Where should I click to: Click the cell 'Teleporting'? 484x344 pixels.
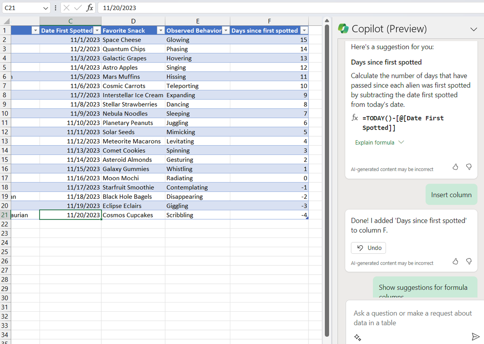click(197, 86)
